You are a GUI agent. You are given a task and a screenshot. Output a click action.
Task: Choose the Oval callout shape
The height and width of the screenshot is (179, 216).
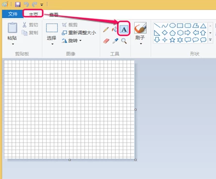(x=195, y=40)
